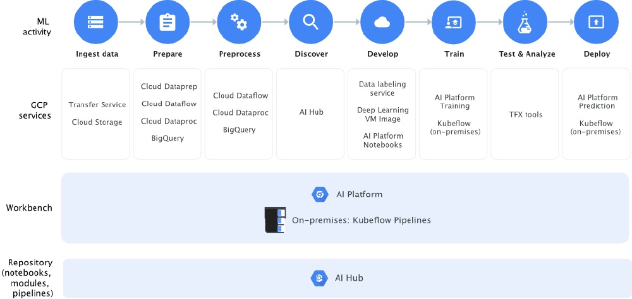Click the Prepare clipboard icon
632x299 pixels.
(x=167, y=23)
